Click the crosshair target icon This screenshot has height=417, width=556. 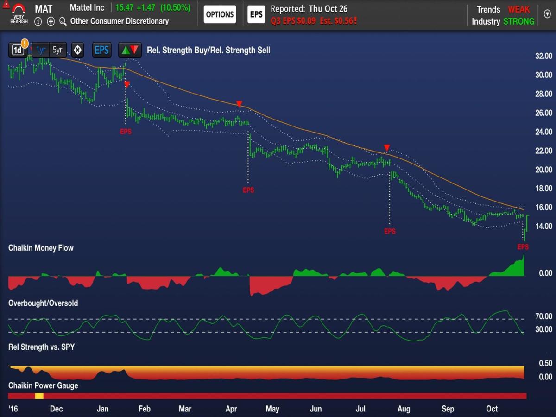77,50
